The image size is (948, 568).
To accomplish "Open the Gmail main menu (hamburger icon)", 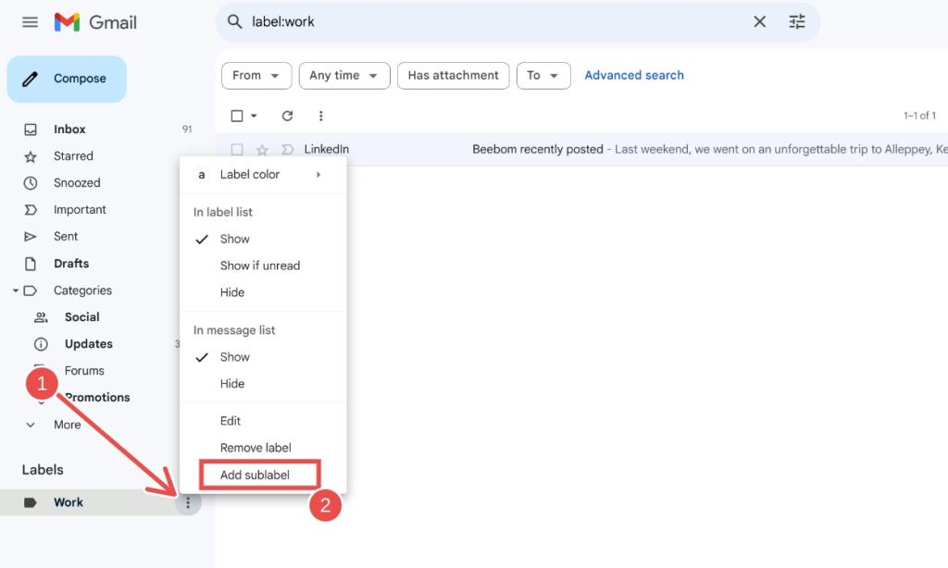I will point(29,21).
